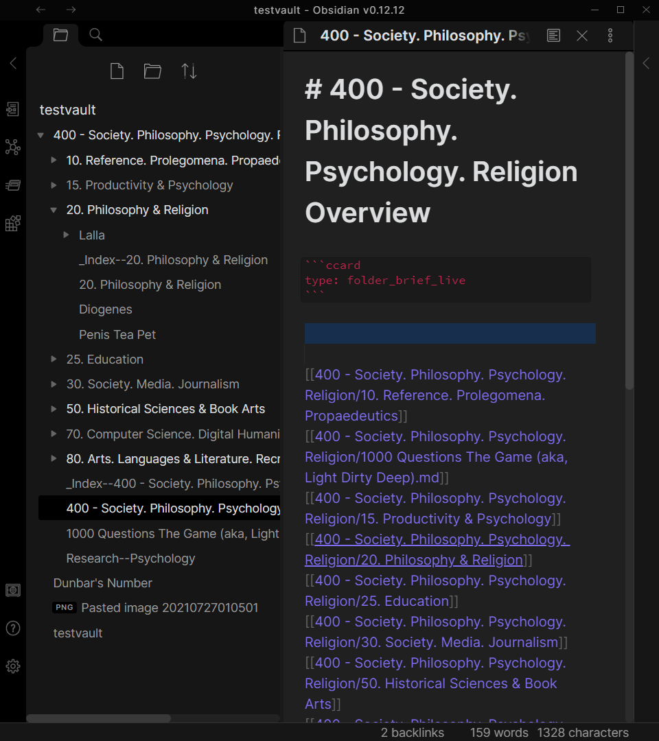
Task: Open the quick switcher ribbon icon
Action: coord(13,109)
